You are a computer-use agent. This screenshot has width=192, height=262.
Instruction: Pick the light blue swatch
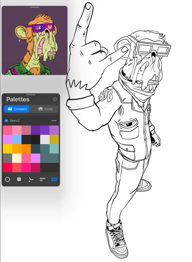17,139
